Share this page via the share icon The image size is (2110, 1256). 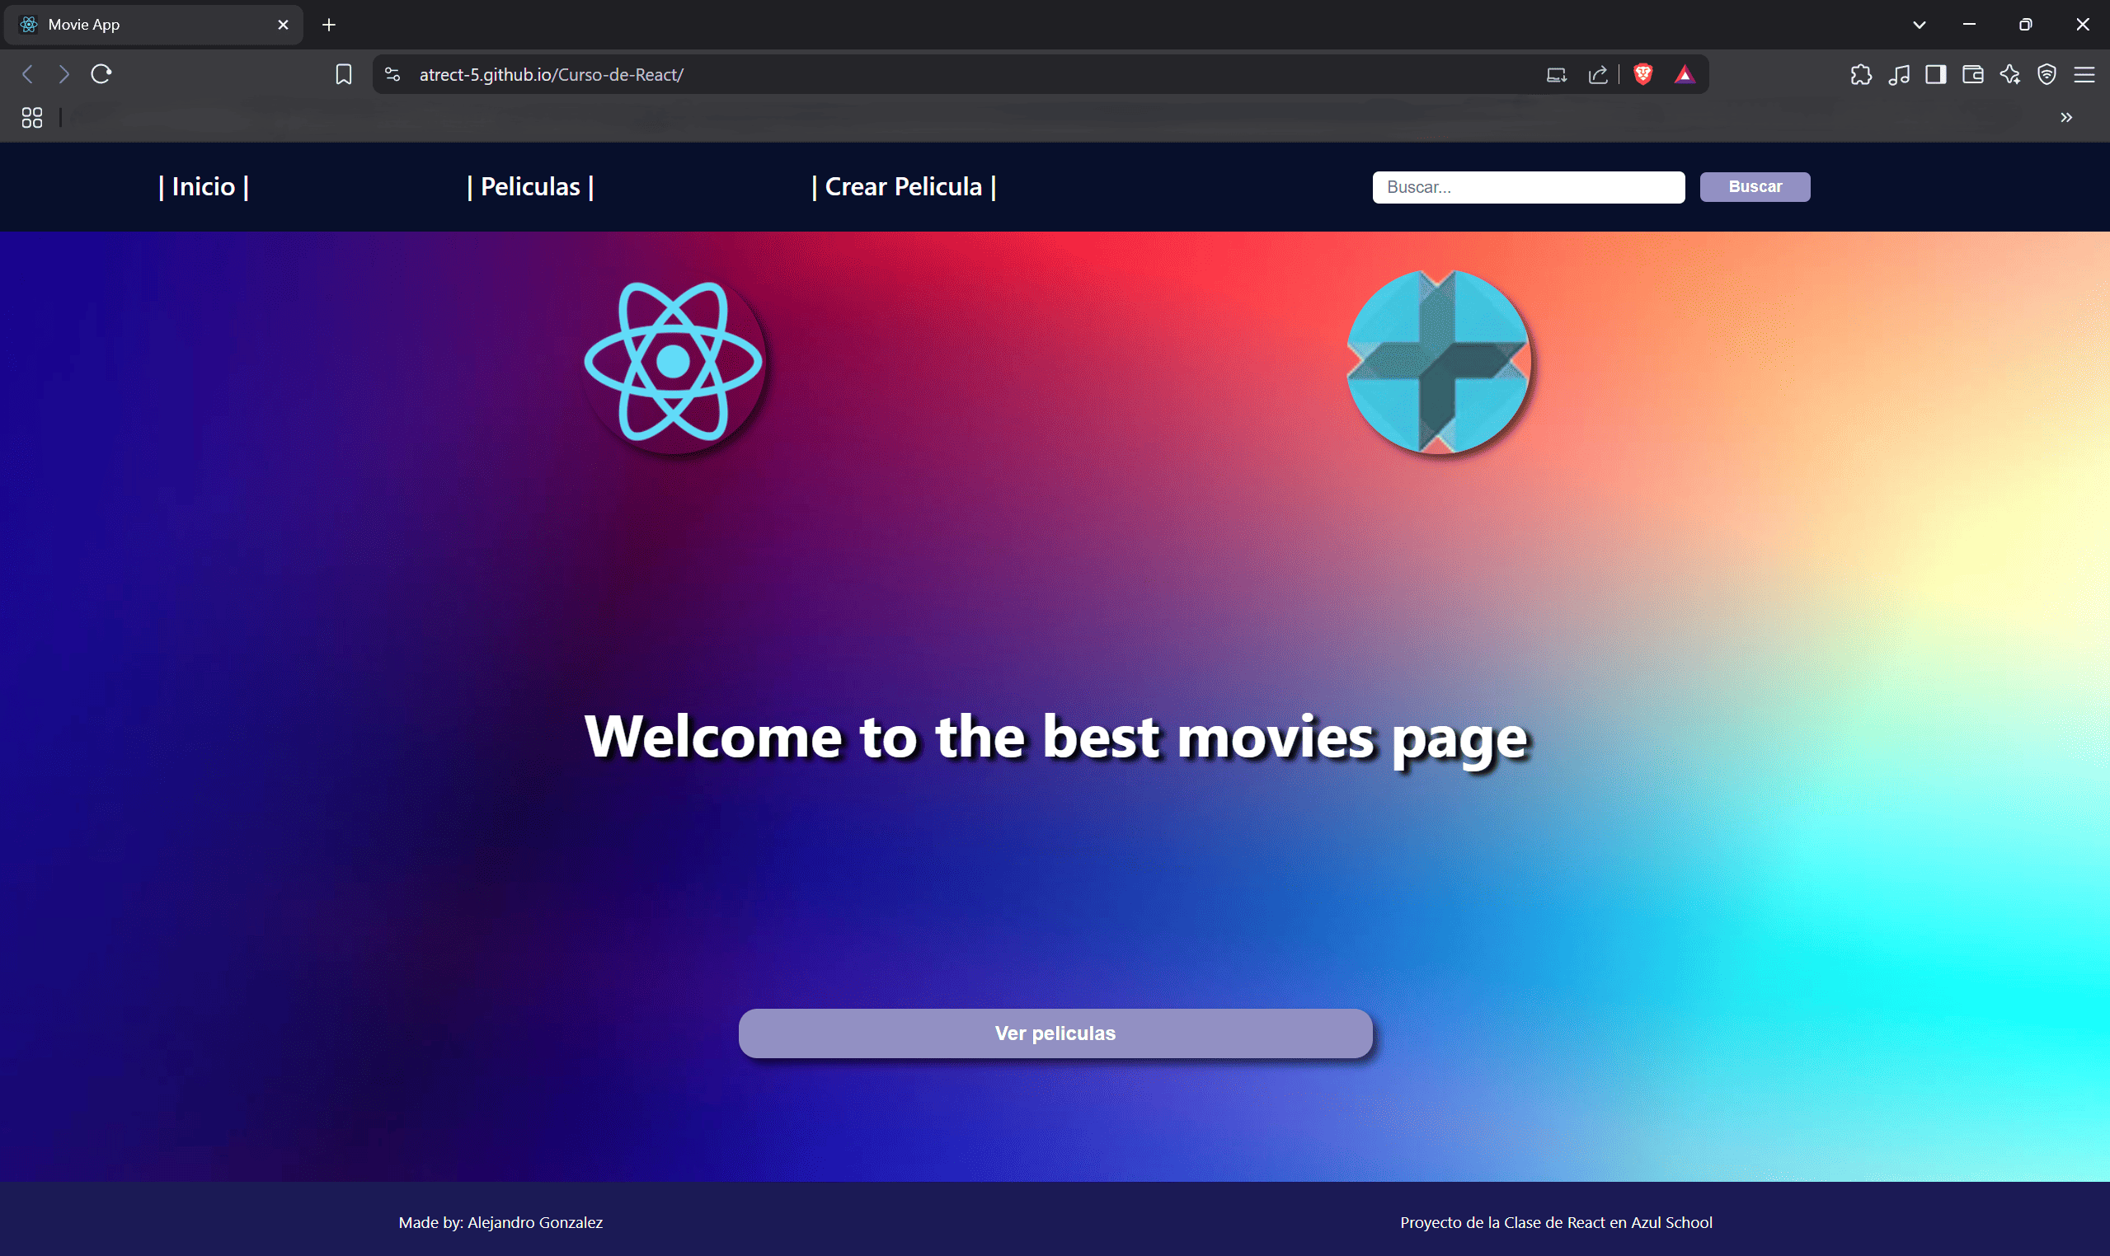[x=1598, y=74]
